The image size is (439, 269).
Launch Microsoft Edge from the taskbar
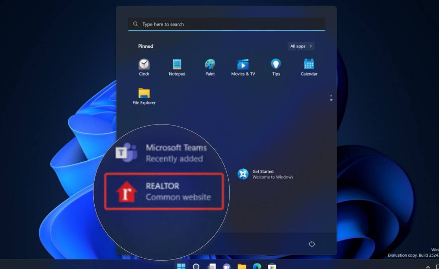(x=257, y=266)
